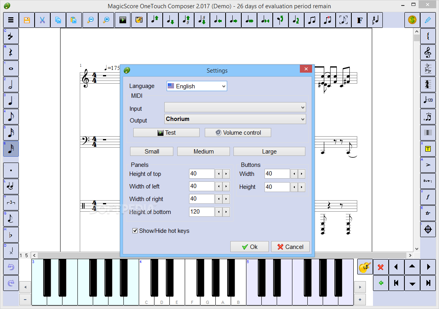Viewport: 439px width, 309px height.
Task: Open Volume control
Action: [x=238, y=133]
